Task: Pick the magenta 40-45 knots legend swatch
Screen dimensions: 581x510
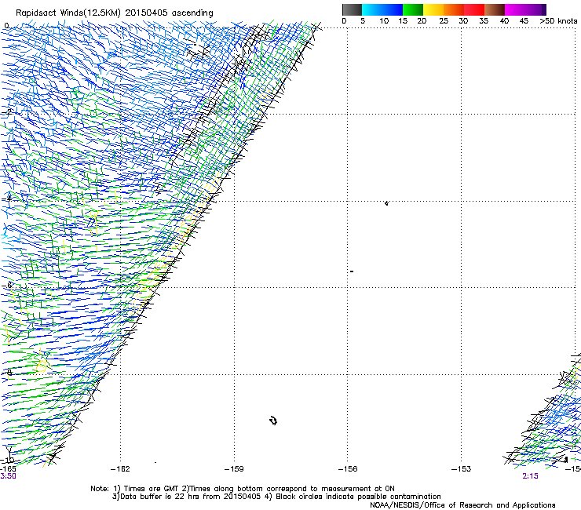Action: pyautogui.click(x=515, y=9)
